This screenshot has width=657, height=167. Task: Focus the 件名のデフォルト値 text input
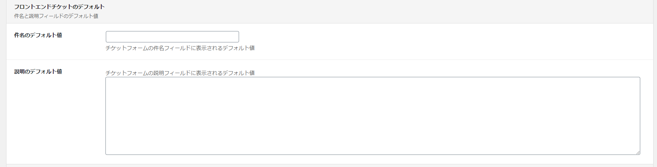pyautogui.click(x=172, y=37)
